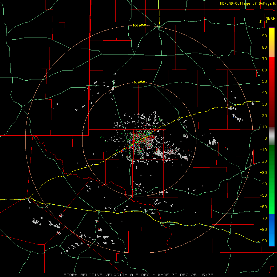
Task: Select the -30 value on the velocity scale
Action: [263, 173]
